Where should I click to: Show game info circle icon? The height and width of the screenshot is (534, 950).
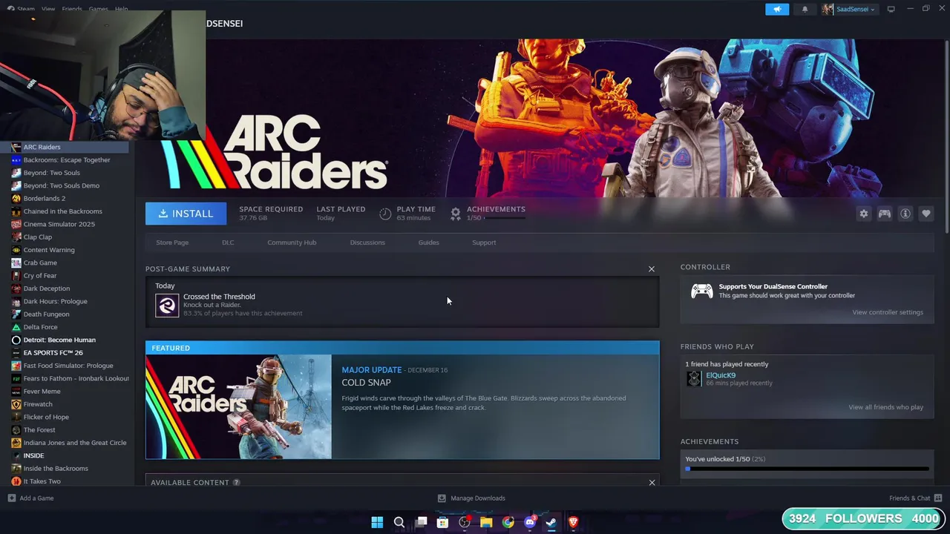tap(905, 214)
